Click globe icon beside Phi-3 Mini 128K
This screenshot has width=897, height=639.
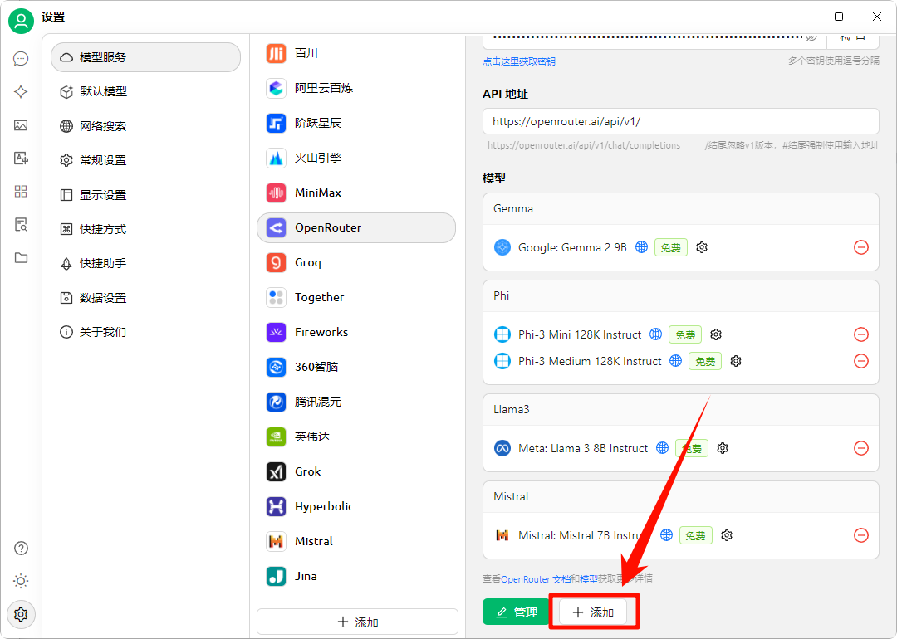(655, 334)
